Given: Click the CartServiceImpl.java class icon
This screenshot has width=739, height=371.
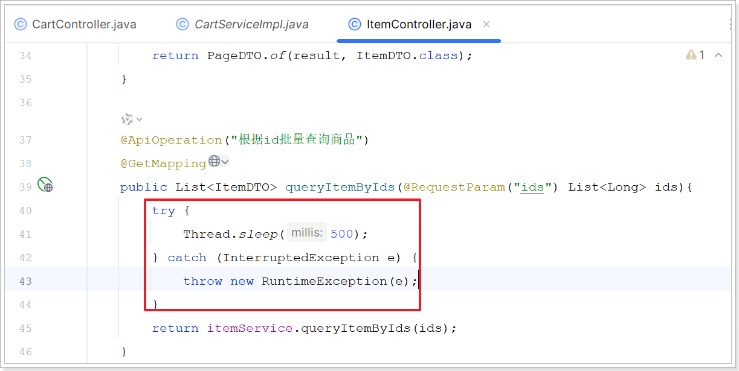Looking at the screenshot, I should point(182,25).
